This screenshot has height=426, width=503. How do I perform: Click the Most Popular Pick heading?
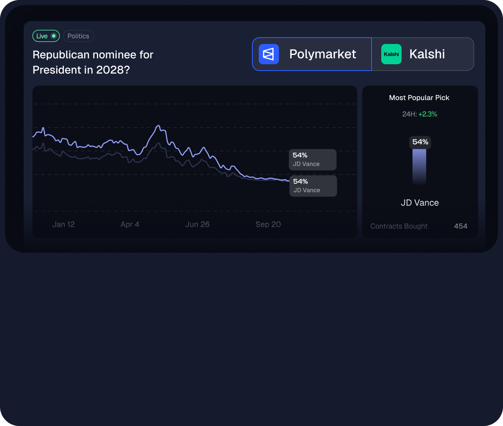coord(419,98)
